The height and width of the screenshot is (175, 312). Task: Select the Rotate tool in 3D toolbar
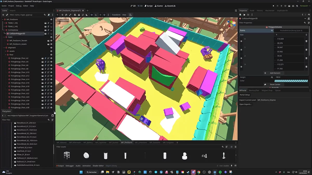[x=66, y=15]
